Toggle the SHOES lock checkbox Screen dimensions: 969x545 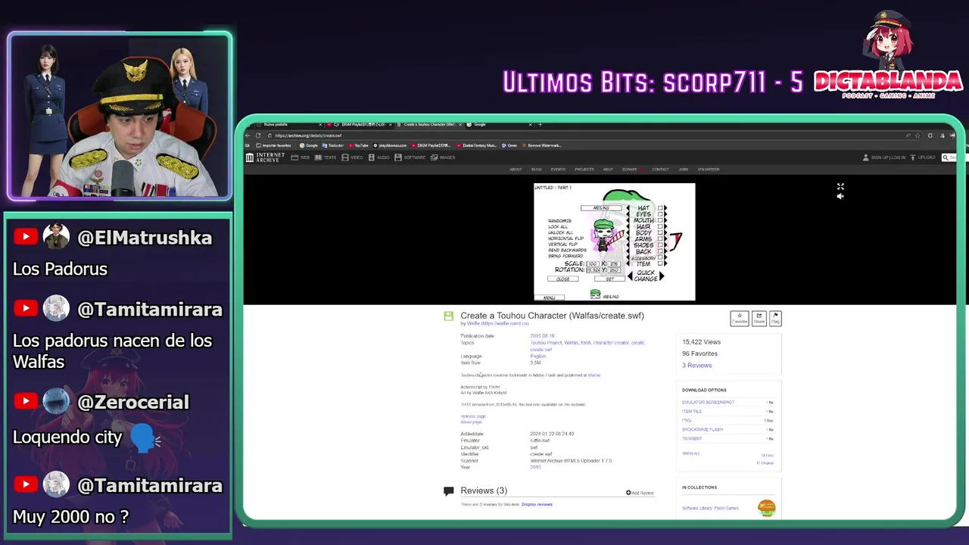click(x=660, y=244)
